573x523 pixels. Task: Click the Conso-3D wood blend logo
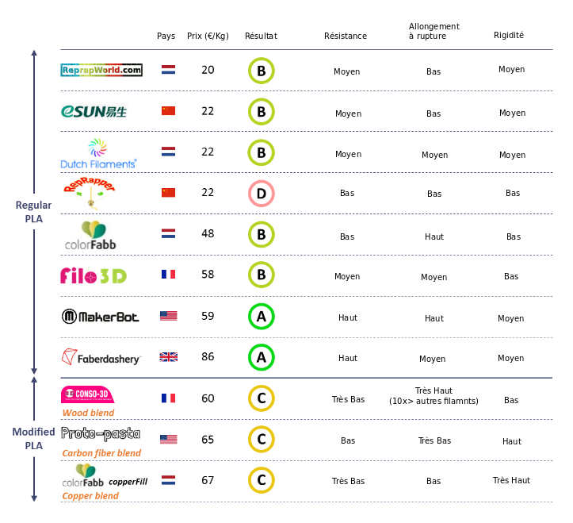[87, 394]
